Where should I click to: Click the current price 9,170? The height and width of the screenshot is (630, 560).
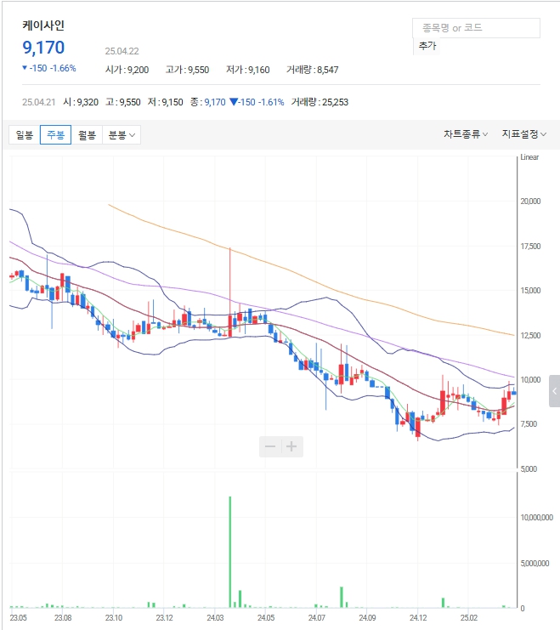click(43, 48)
